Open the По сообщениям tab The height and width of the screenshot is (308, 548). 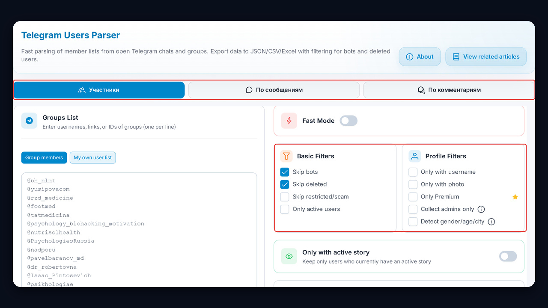click(274, 90)
